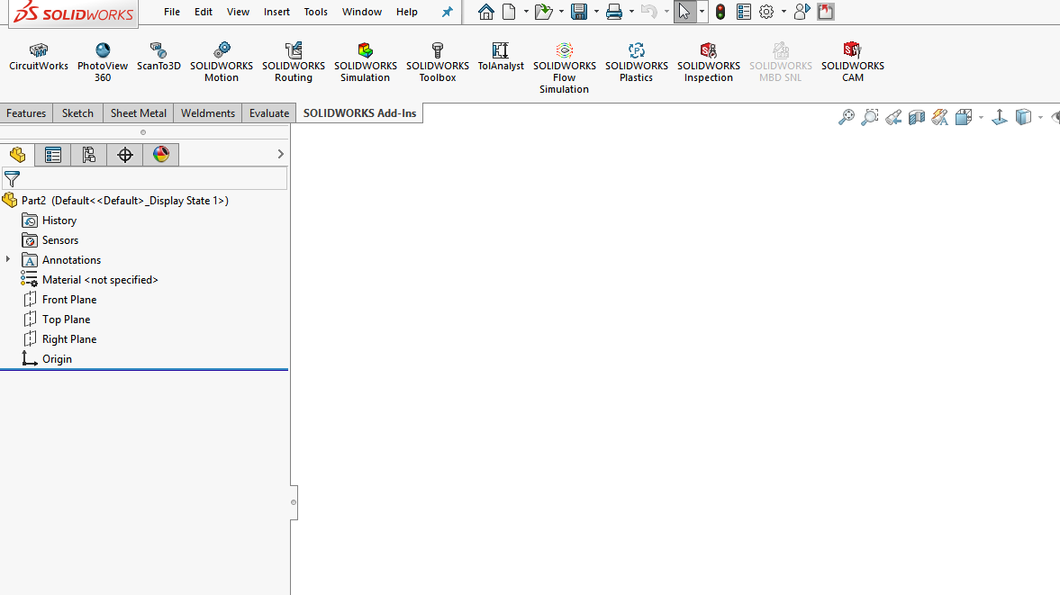Expand the Annotations tree node
This screenshot has width=1060, height=595.
pyautogui.click(x=8, y=259)
